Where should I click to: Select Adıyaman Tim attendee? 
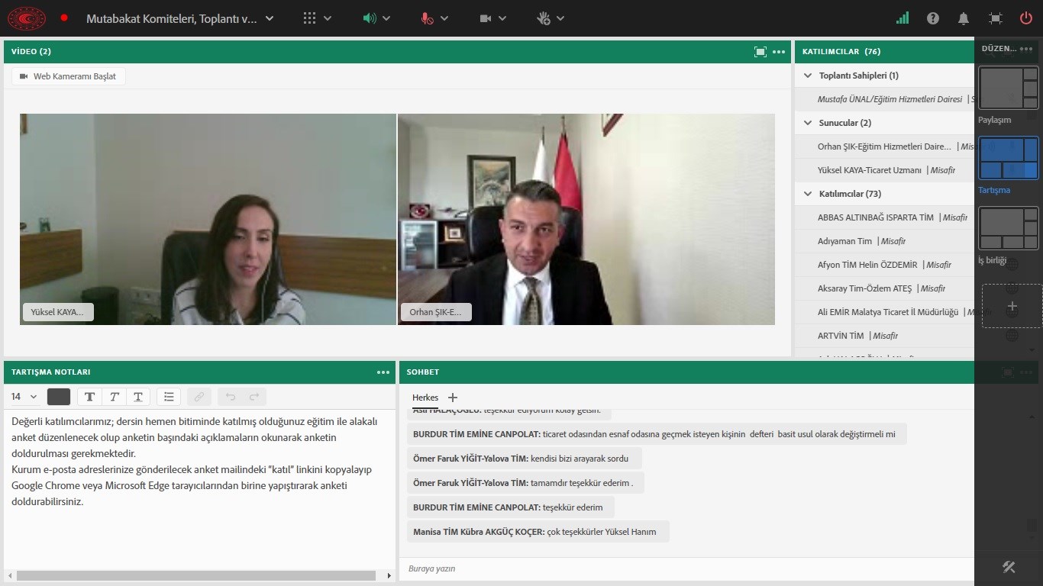click(885, 241)
